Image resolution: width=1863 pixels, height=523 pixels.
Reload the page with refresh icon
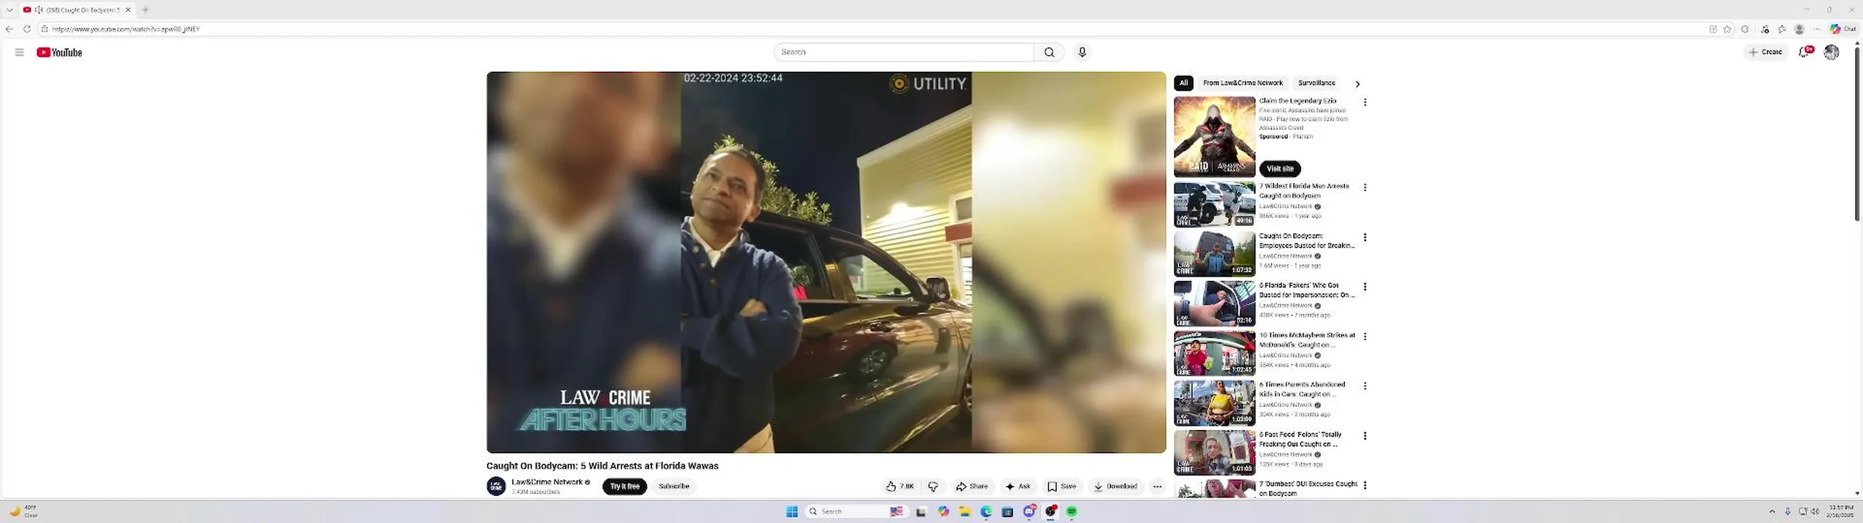tap(27, 29)
